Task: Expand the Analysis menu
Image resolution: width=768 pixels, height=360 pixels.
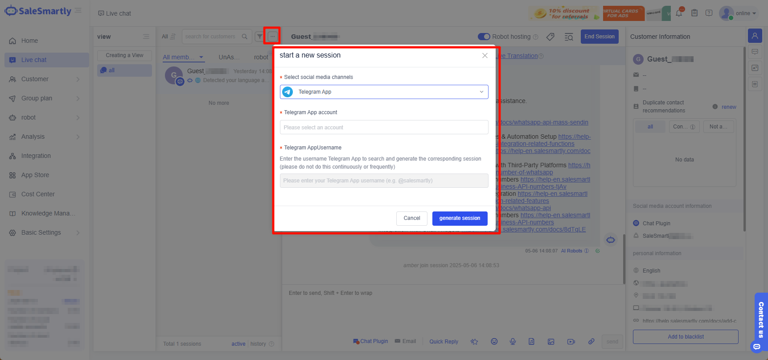Action: pyautogui.click(x=46, y=137)
